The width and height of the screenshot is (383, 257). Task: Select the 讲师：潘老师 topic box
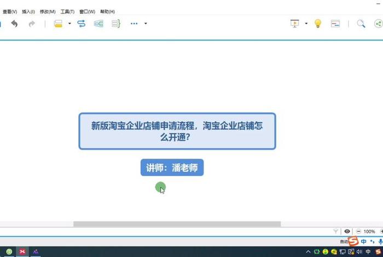click(172, 167)
